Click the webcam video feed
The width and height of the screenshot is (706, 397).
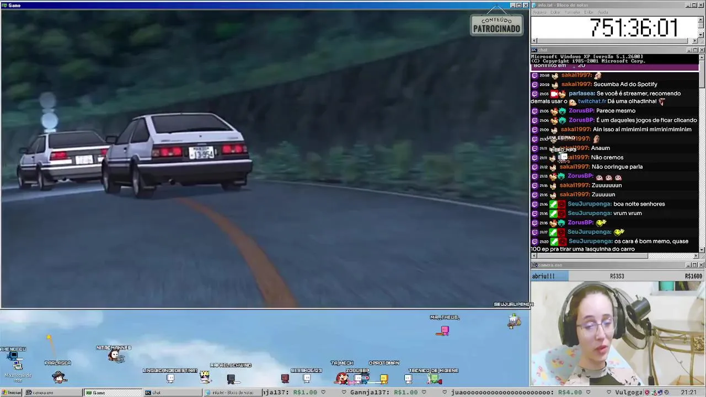tap(617, 334)
